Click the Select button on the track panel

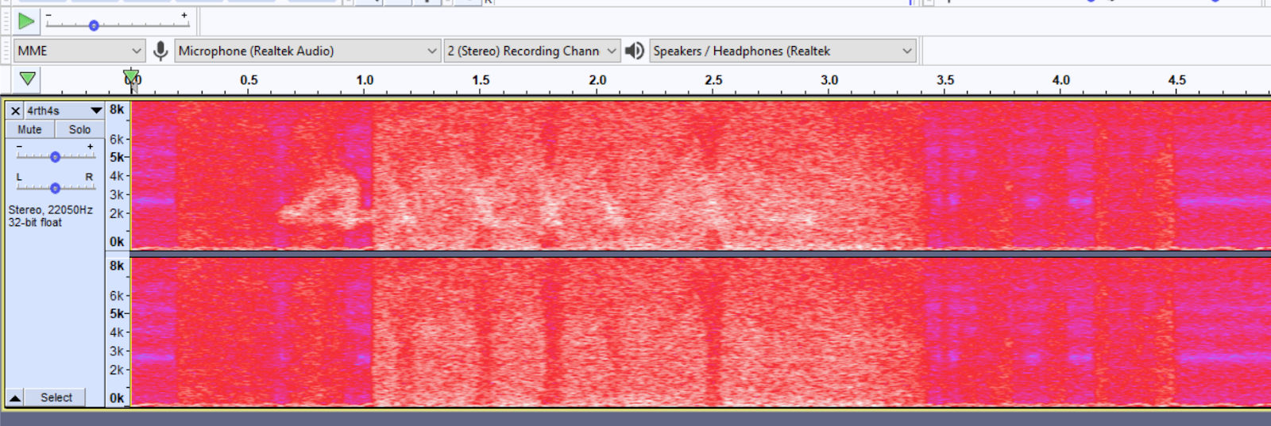pyautogui.click(x=56, y=397)
